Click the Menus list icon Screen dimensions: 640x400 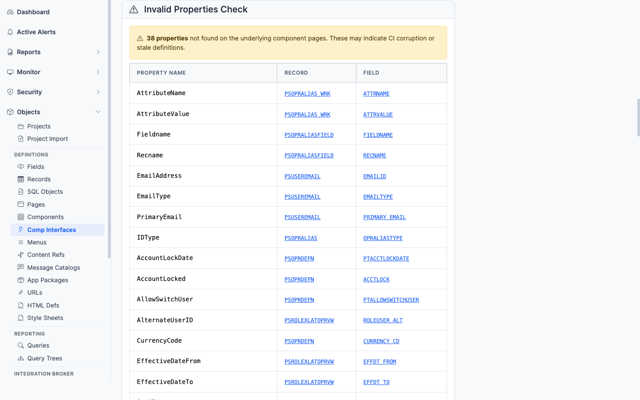click(x=21, y=242)
